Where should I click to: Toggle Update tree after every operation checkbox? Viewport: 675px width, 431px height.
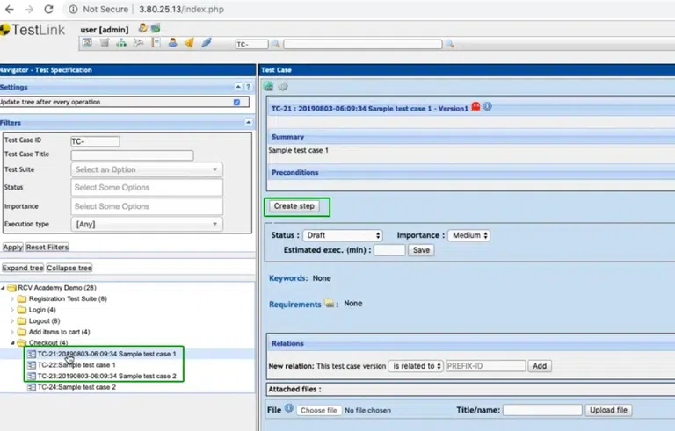tap(236, 102)
